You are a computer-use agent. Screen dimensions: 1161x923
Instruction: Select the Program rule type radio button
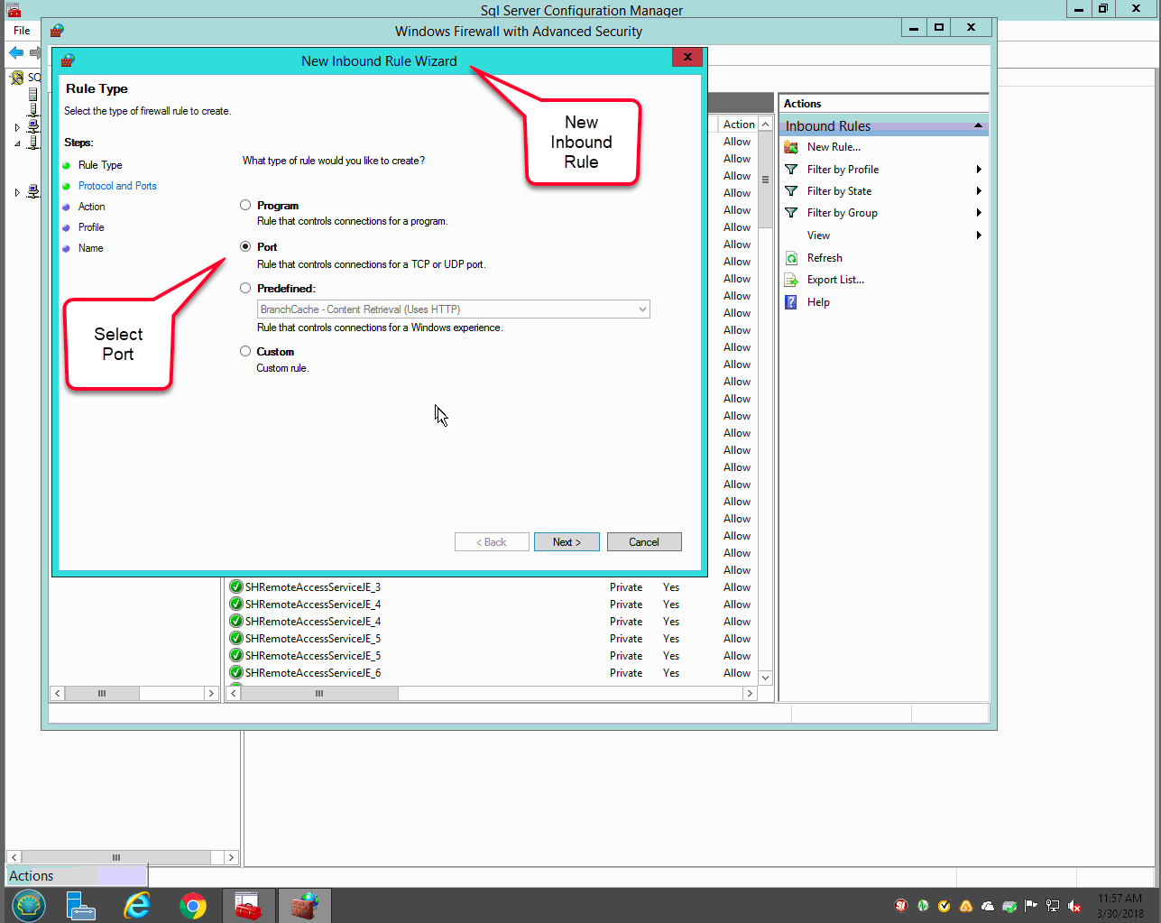point(245,206)
